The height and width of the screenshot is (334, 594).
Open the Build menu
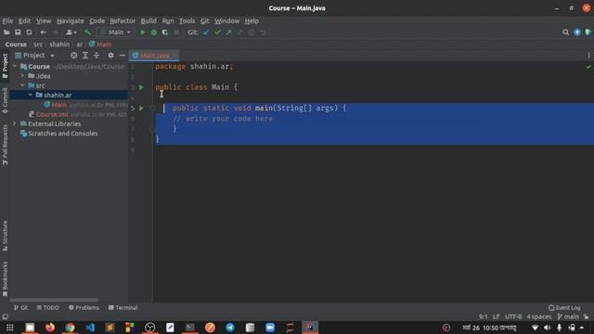(x=148, y=20)
